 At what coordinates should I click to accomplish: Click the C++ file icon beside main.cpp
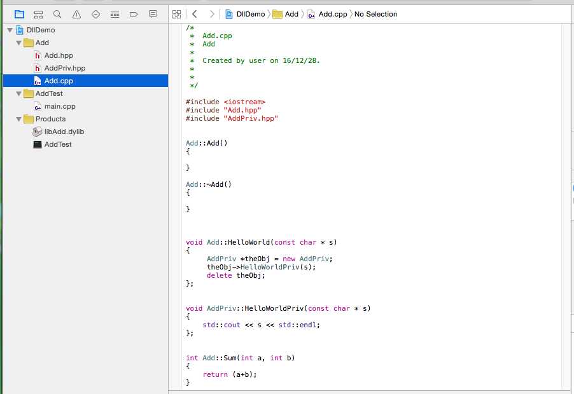point(38,106)
